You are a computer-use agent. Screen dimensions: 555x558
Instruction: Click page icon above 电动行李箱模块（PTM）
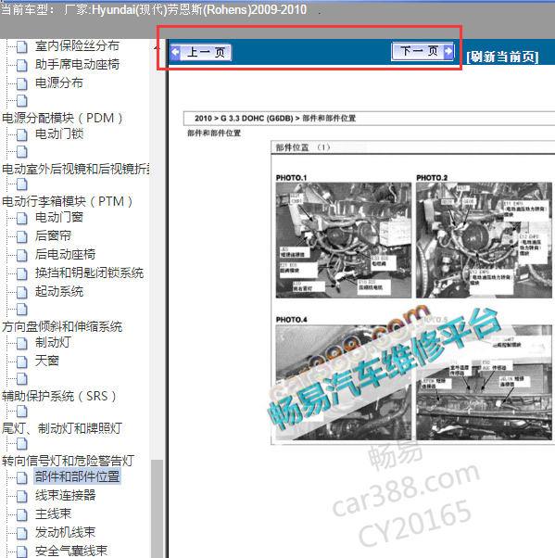coord(22,184)
